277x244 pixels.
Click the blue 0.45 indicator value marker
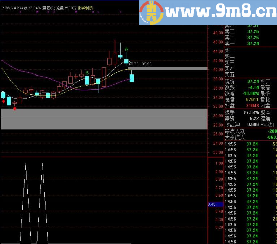pos(216,204)
